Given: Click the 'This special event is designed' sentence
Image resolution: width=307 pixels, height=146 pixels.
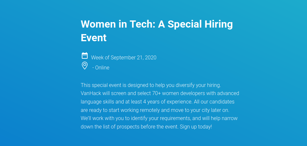Looking at the screenshot, I should tap(111, 85).
